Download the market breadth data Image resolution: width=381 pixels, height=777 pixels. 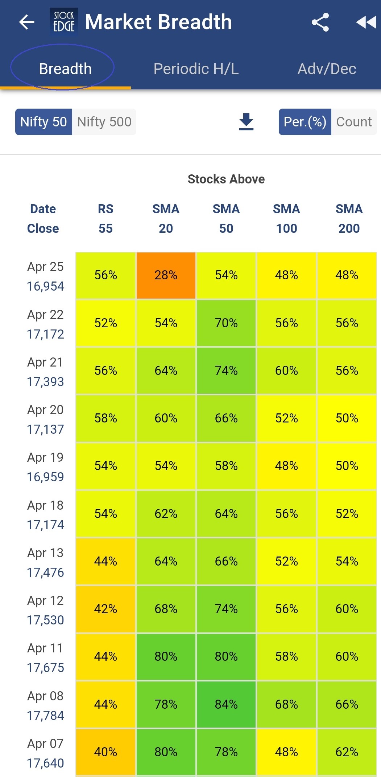click(246, 122)
